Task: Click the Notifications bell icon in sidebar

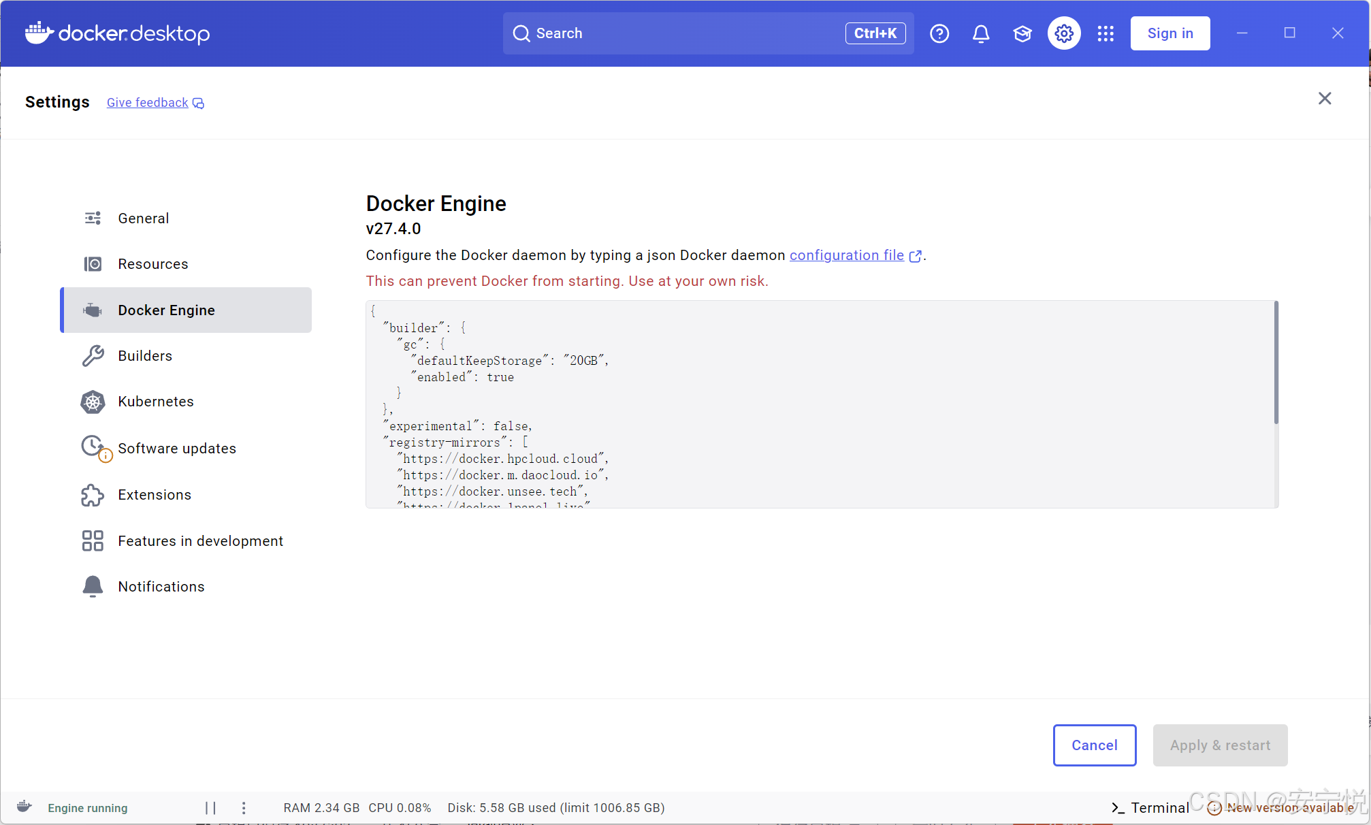Action: pos(93,587)
